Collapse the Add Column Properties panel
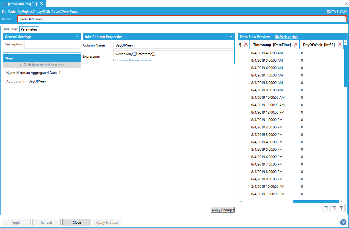349x228 pixels. tap(231, 37)
